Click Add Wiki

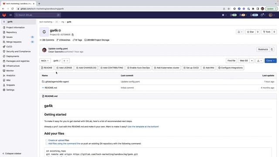pos(208,68)
